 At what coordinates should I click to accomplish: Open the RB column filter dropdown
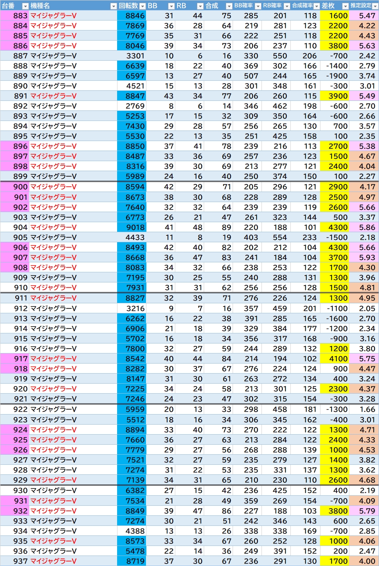click(x=200, y=6)
